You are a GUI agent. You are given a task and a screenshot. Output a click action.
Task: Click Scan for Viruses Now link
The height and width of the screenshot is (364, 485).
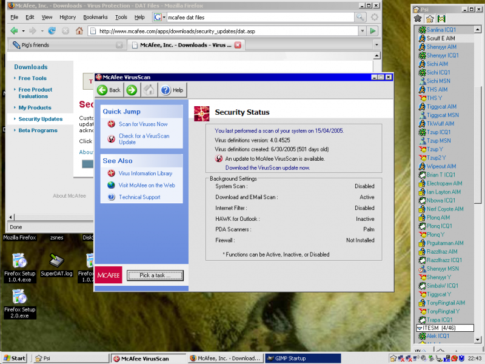pyautogui.click(x=143, y=124)
